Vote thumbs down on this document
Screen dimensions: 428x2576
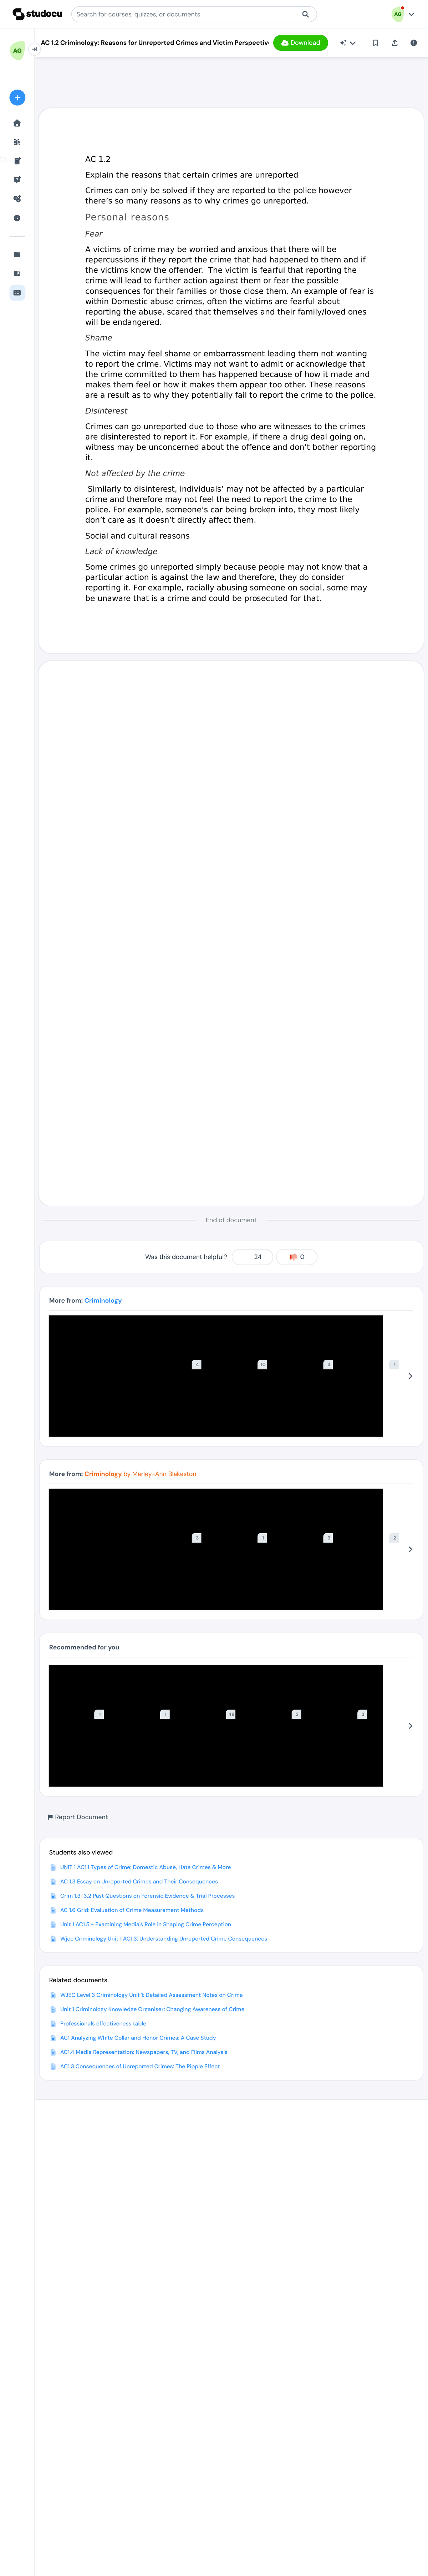coord(297,1257)
